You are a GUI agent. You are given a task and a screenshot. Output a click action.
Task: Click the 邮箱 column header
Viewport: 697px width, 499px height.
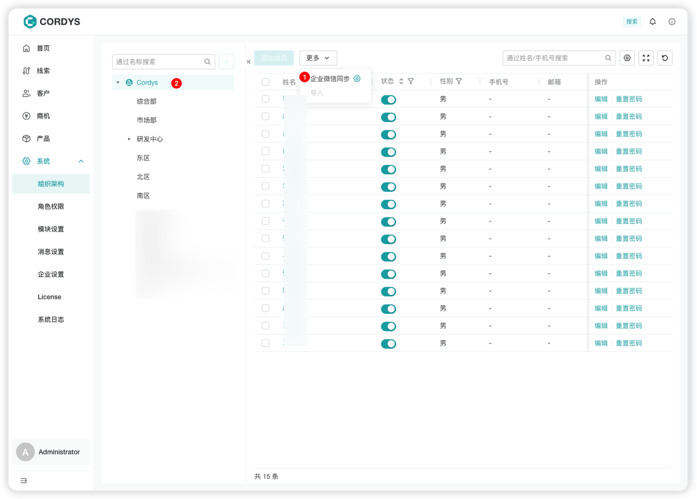point(554,82)
